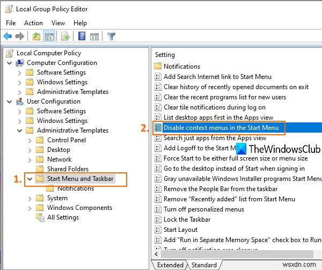Expand the System tree node
This screenshot has width=322, height=270.
click(x=30, y=199)
